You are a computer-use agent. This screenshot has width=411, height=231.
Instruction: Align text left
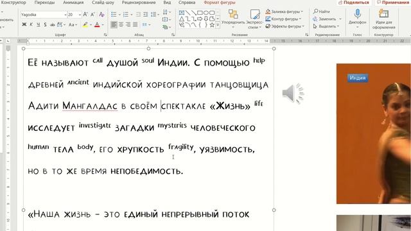pyautogui.click(x=114, y=24)
